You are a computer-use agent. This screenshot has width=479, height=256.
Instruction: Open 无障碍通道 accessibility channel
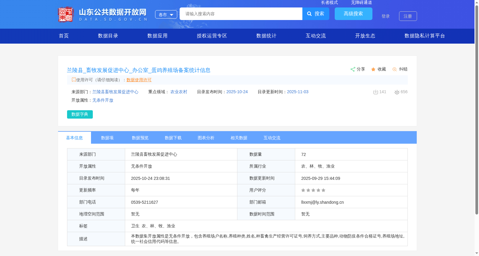point(362,2)
